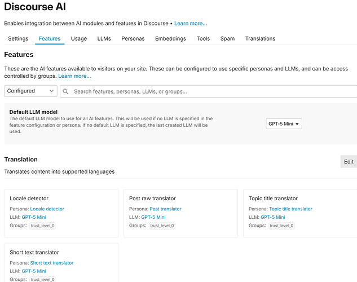Open the GPT-5 Mini default LLM dropdown
Image resolution: width=357 pixels, height=282 pixels.
click(x=284, y=124)
